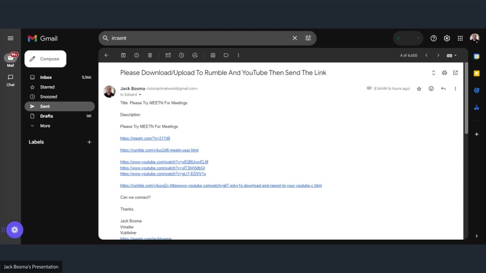Open the email in a new window

(x=455, y=73)
